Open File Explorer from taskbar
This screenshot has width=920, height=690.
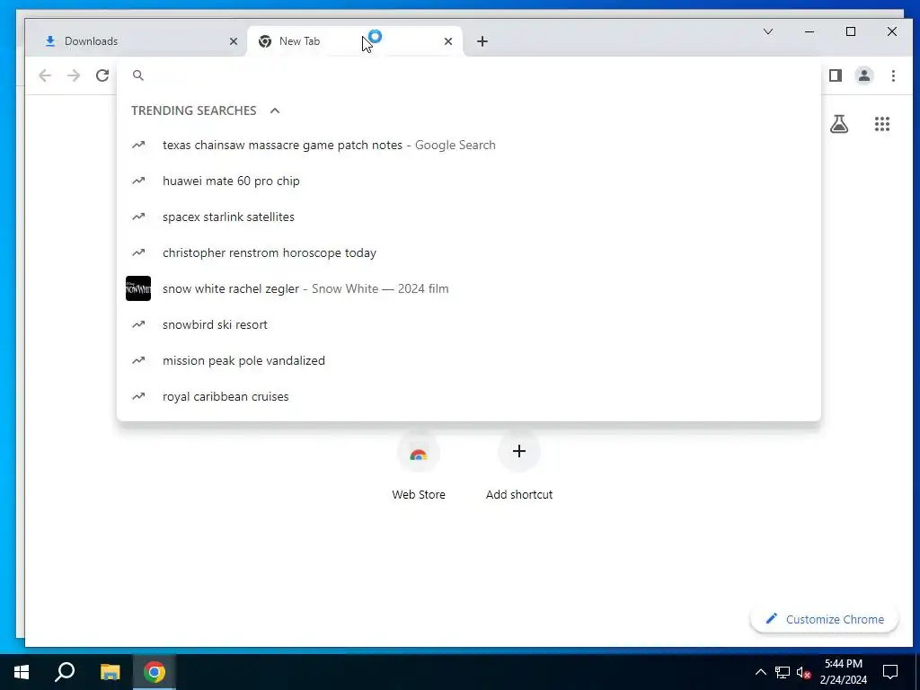[x=110, y=672]
